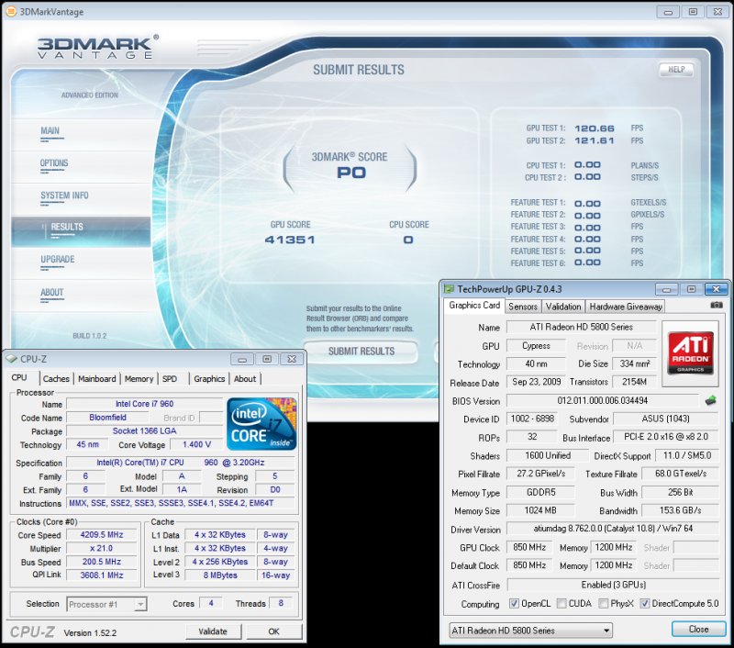Click the Close button in GPU-Z
The image size is (734, 648).
[698, 630]
